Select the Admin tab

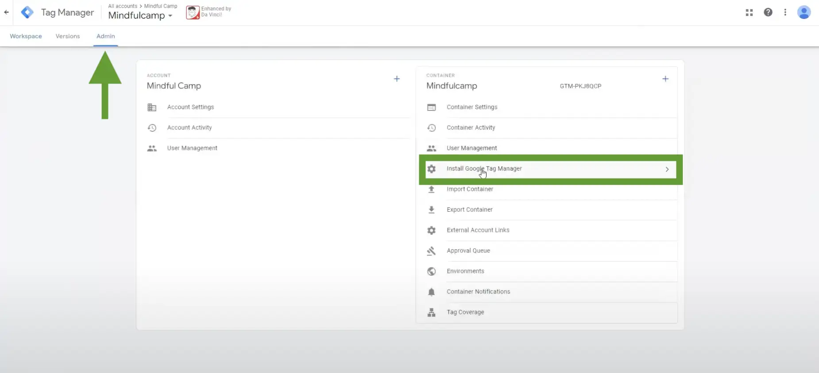tap(106, 36)
